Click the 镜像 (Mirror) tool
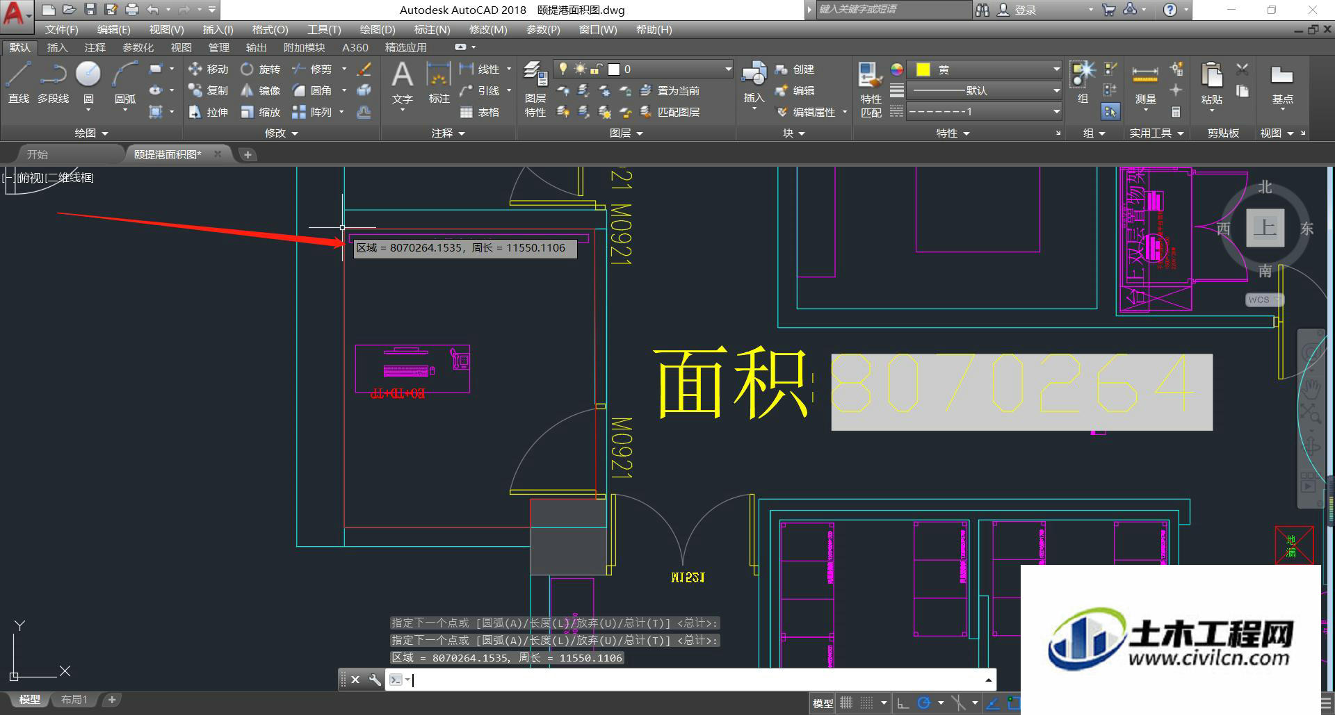Screen dimensions: 1335x715 point(260,90)
